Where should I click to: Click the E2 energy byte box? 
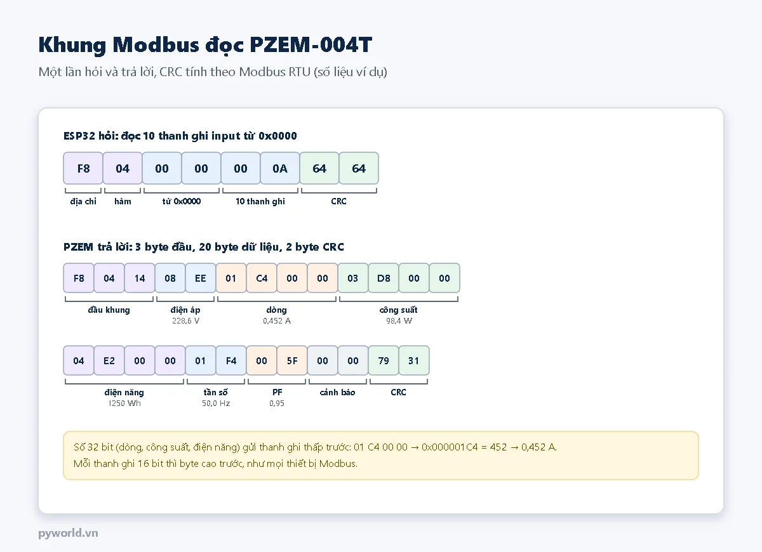point(109,360)
